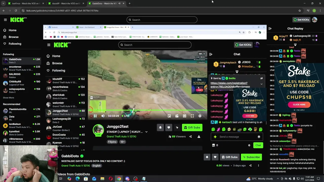
Task: Open the Kick sidebar hamburger menu
Action: [5, 20]
